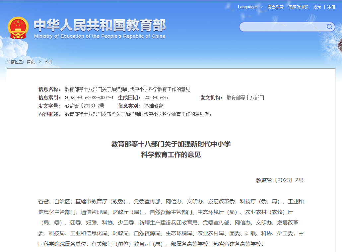This screenshot has height=252, width=342.
Task: Click the 注册 register link
Action: tap(331, 7)
